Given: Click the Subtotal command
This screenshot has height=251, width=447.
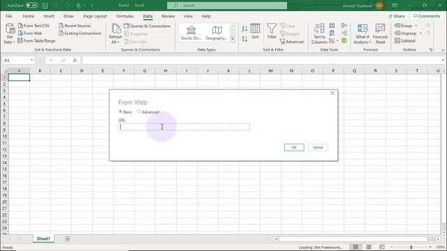Looking at the screenshot, I should point(405,40).
